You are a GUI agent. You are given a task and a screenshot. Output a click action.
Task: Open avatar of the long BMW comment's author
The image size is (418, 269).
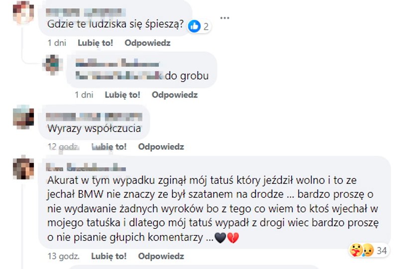[x=23, y=169]
